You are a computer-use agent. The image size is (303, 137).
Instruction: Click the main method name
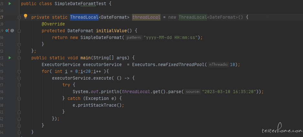point(86,58)
